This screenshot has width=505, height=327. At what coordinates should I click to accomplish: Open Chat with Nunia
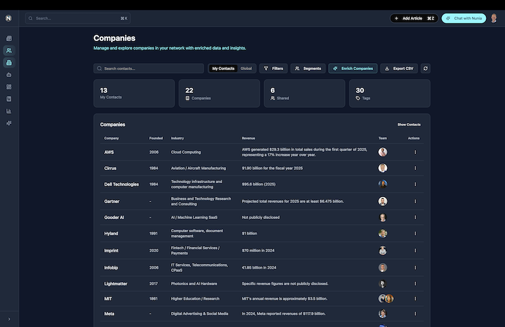[x=464, y=18]
